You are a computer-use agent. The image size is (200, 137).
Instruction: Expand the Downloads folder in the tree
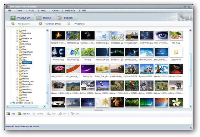pyautogui.click(x=17, y=33)
